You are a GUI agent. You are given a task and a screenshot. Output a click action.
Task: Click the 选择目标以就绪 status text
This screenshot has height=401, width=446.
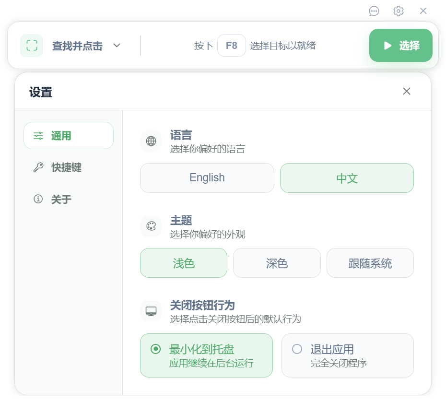(x=283, y=46)
